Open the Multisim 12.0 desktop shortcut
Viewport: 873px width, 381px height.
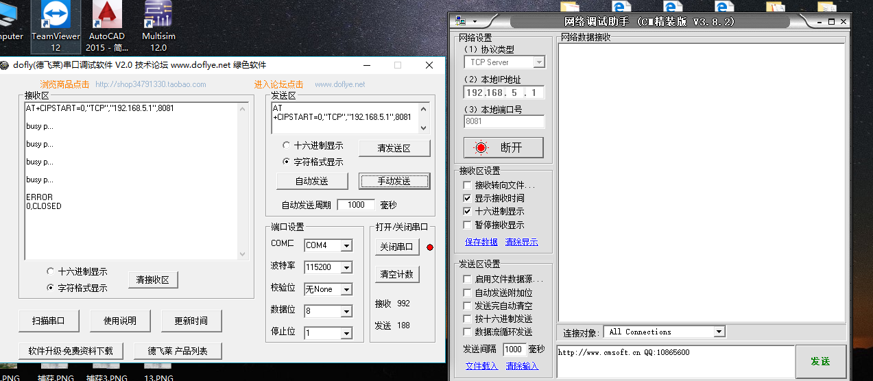[x=158, y=27]
